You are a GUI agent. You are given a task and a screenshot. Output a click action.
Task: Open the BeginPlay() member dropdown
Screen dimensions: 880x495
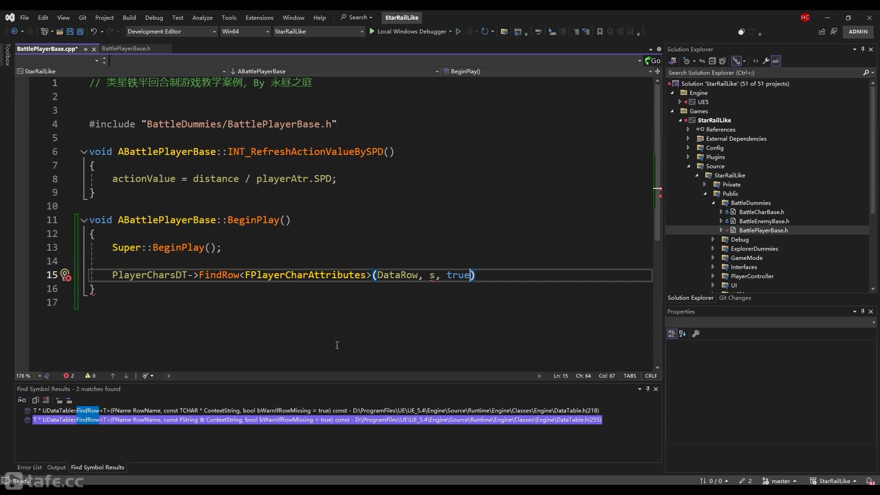(x=547, y=71)
